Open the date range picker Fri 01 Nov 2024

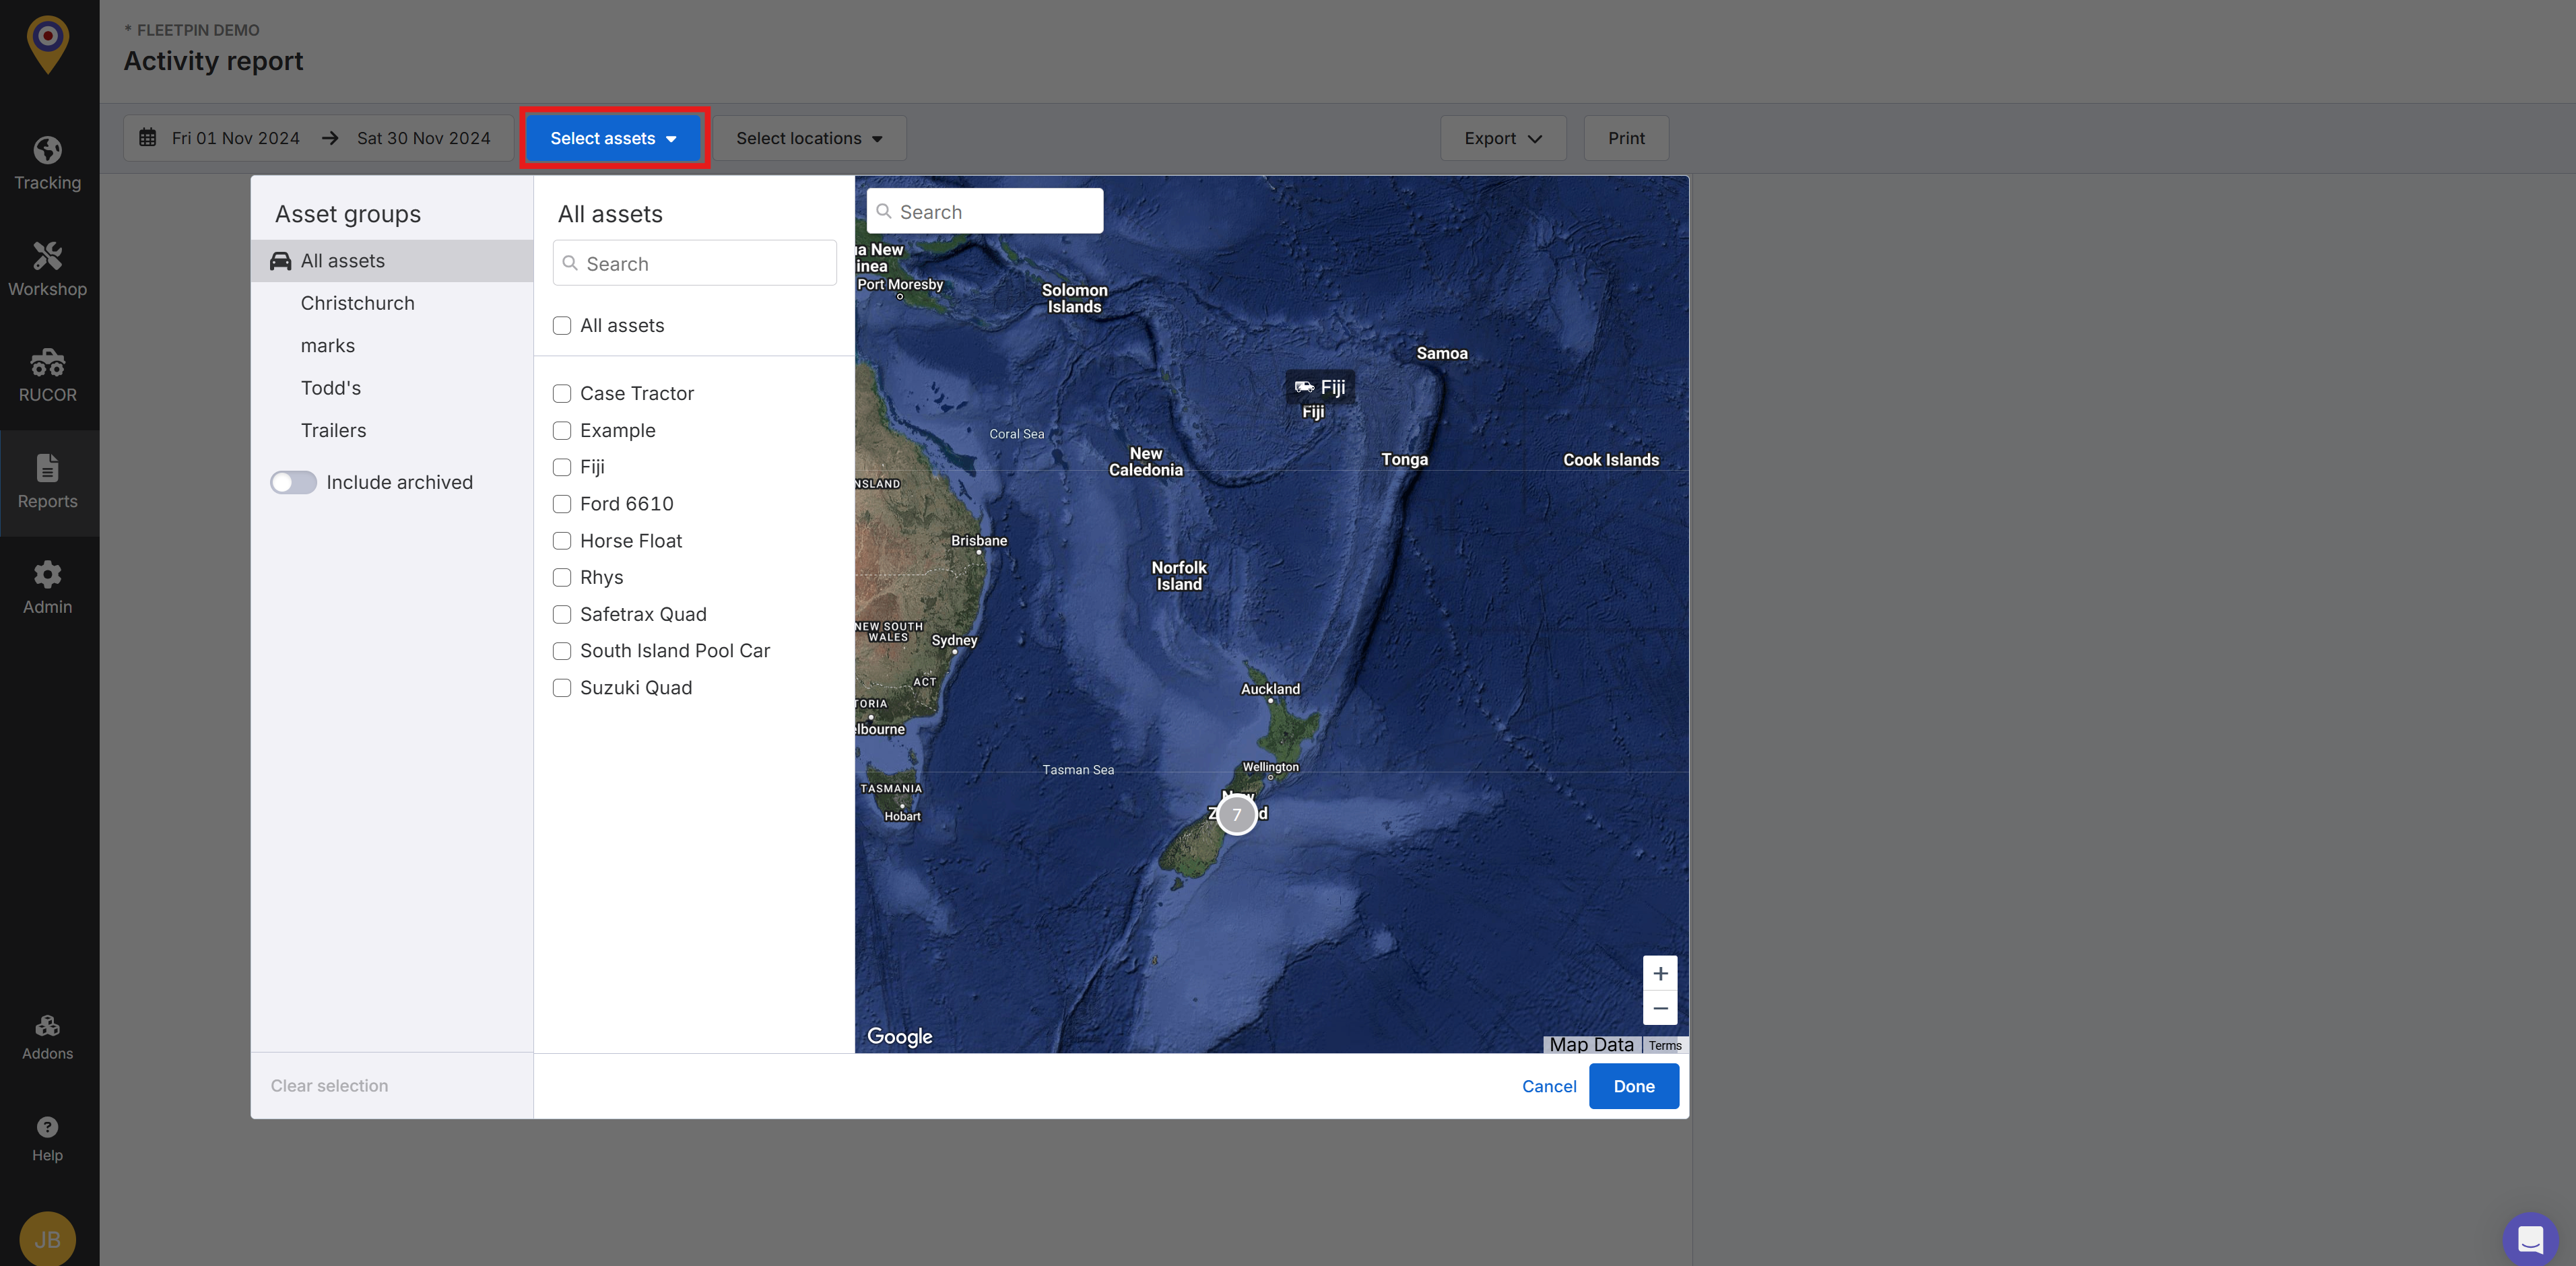pyautogui.click(x=235, y=138)
